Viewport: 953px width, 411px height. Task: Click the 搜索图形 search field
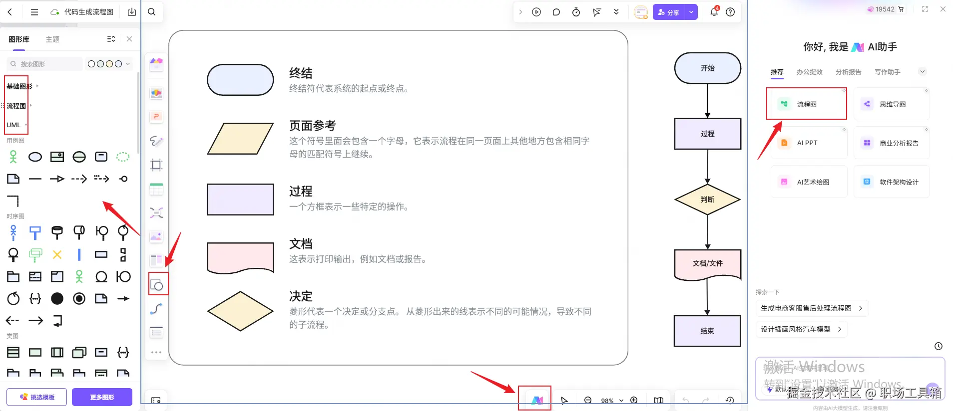coord(44,64)
